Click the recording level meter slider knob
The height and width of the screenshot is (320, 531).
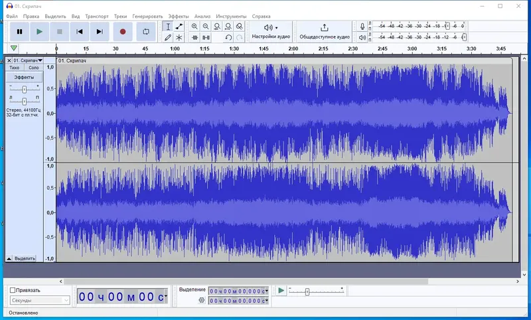click(447, 26)
